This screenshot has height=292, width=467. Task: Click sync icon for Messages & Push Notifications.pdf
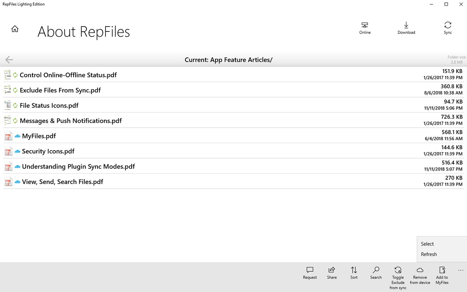(15, 120)
